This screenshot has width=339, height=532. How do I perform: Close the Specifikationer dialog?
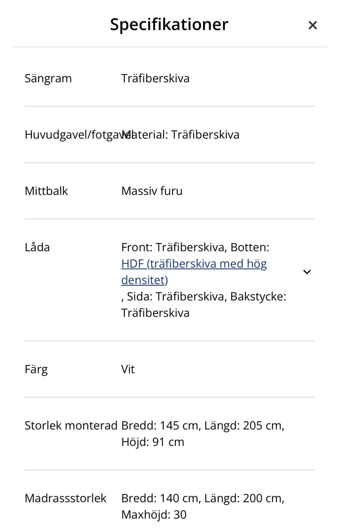click(313, 25)
